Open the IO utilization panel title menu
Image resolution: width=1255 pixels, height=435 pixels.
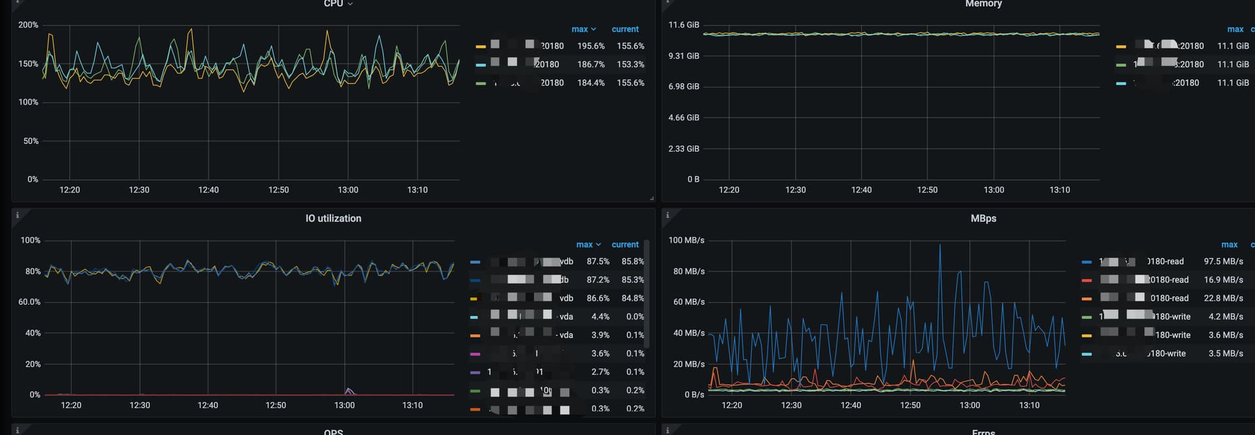click(333, 218)
